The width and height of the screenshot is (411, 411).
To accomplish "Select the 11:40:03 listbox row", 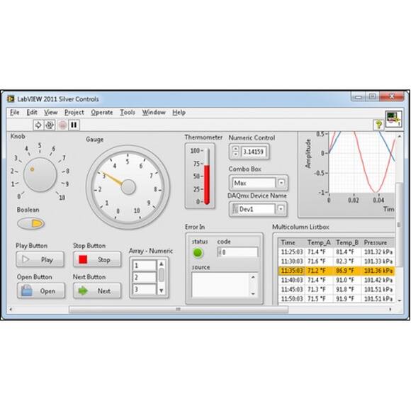I will click(x=337, y=280).
